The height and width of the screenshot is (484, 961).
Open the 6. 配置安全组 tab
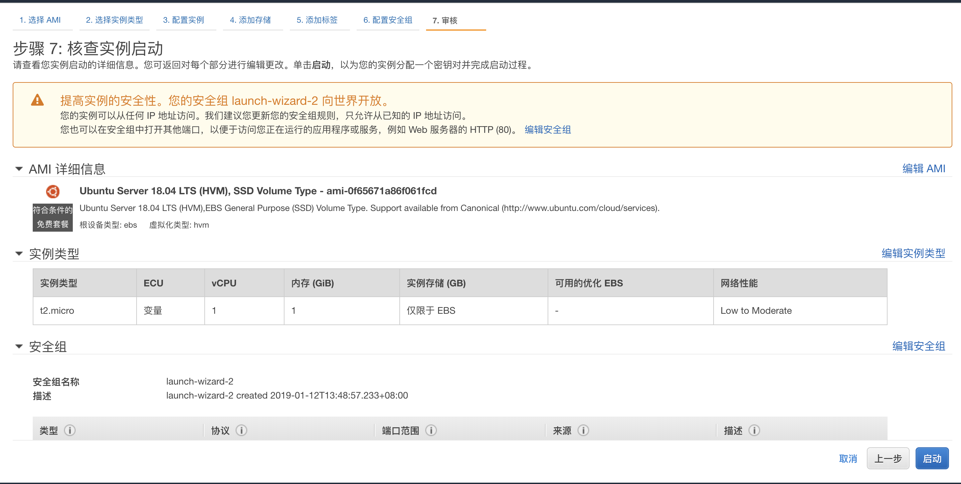click(388, 20)
